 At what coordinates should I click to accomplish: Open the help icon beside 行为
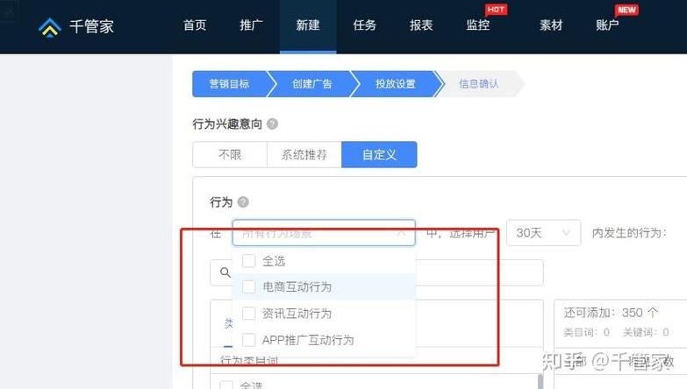coord(243,202)
